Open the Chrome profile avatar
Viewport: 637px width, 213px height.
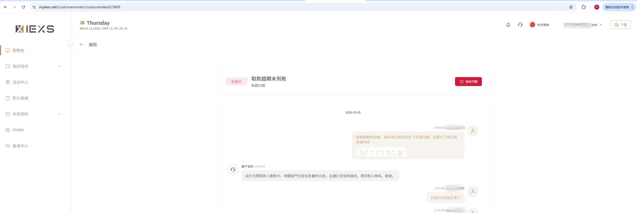click(597, 7)
